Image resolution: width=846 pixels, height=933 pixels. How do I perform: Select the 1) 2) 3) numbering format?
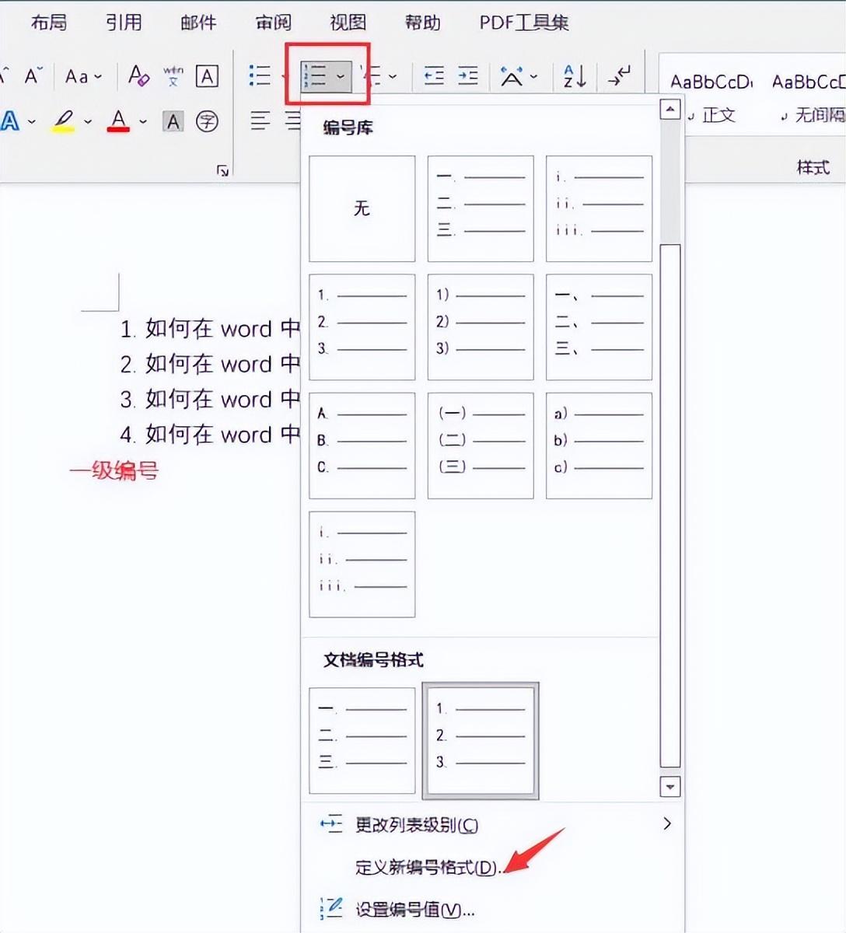click(481, 327)
